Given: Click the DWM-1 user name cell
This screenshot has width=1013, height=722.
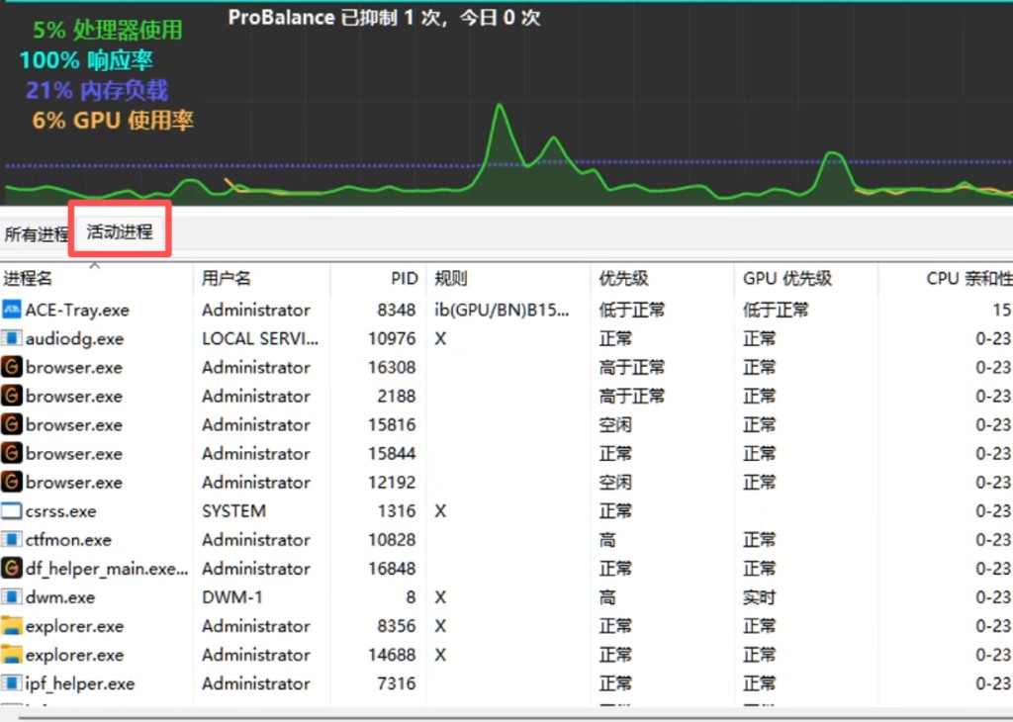Looking at the screenshot, I should [231, 597].
